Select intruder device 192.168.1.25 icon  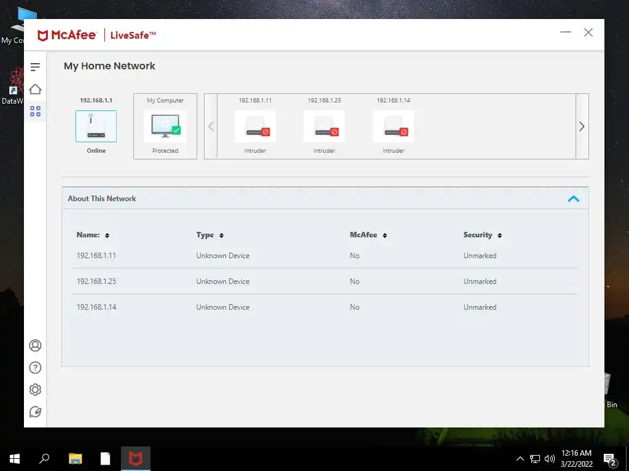(324, 126)
